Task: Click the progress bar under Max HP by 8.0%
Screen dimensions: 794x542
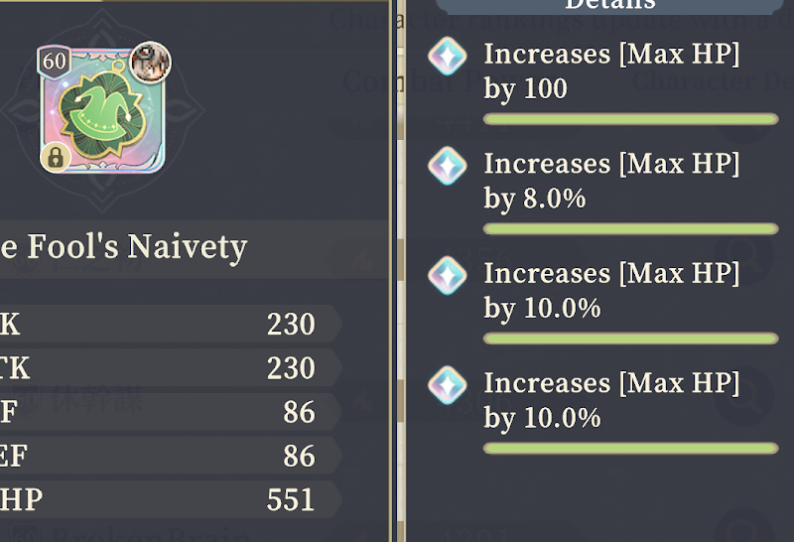Action: pyautogui.click(x=630, y=229)
